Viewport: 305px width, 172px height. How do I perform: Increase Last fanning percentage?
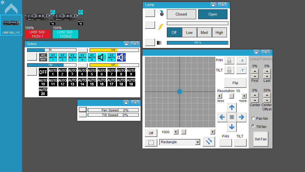pyautogui.click(x=267, y=71)
